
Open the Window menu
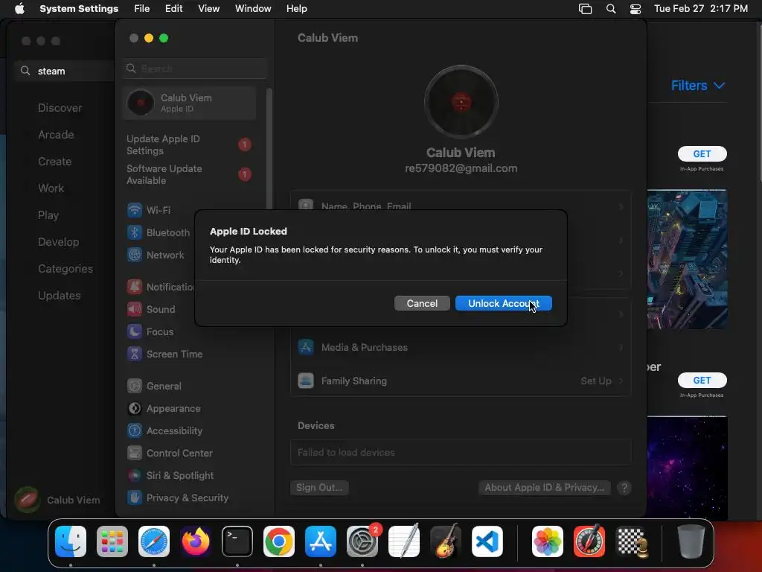[x=253, y=8]
